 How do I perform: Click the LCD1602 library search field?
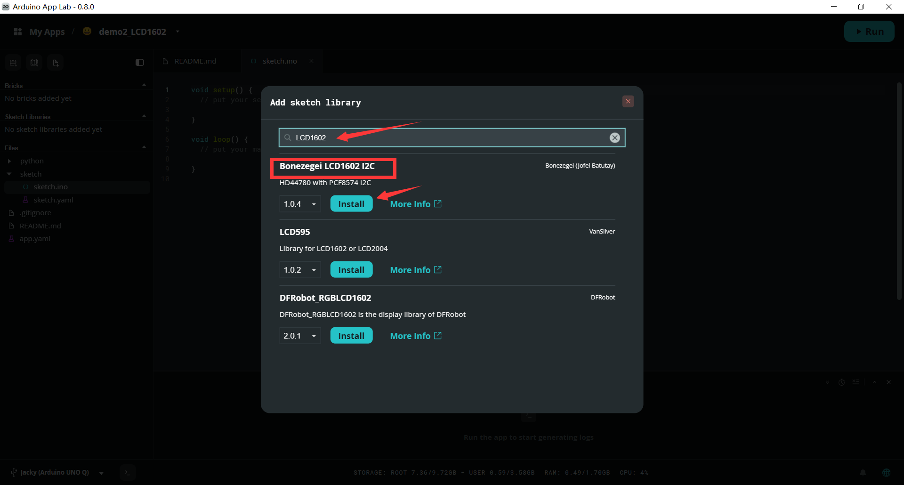(451, 137)
